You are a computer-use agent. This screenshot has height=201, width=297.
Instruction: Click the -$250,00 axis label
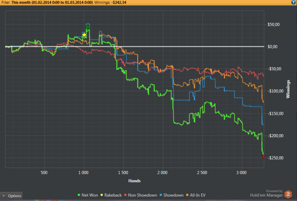click(275, 158)
